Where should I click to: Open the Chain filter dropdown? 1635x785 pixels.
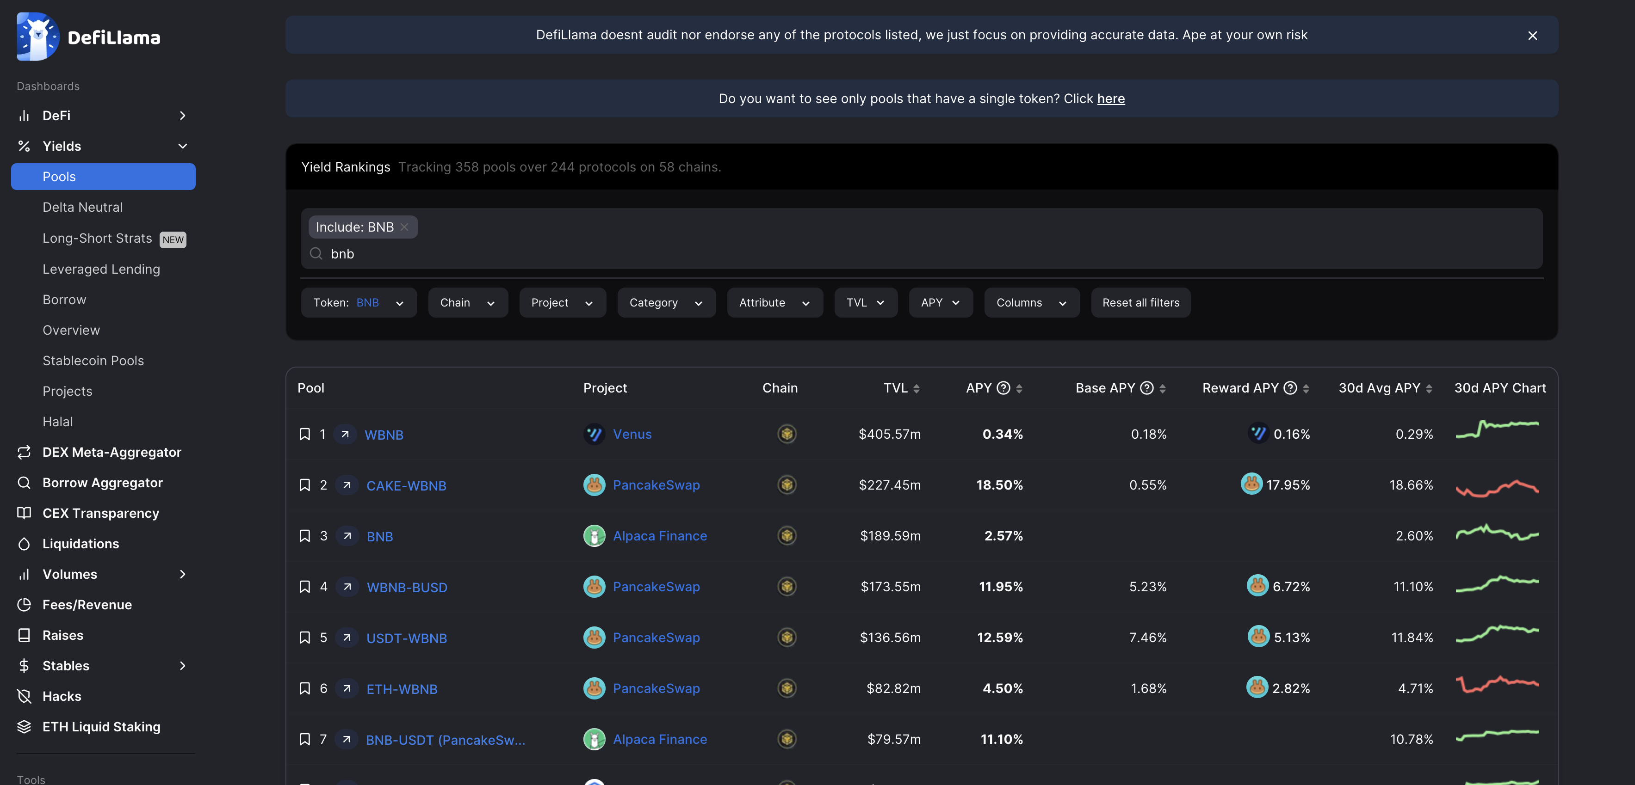point(467,302)
